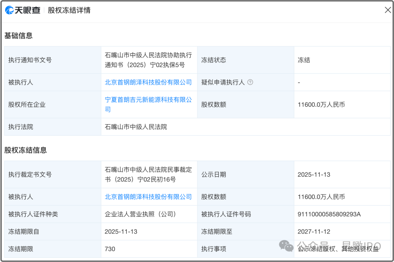The image size is (394, 262).
Task: Click the 基础信息 section heading
Action: tap(19, 36)
